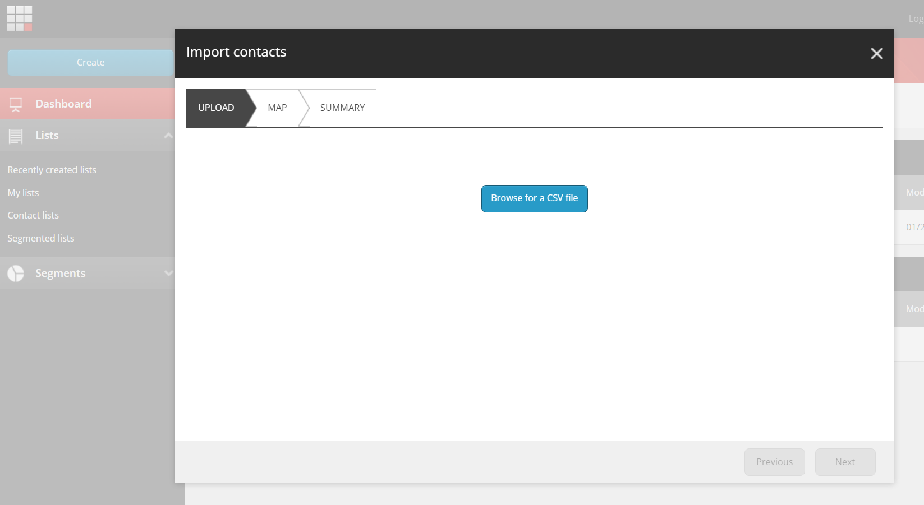Viewport: 924px width, 505px height.
Task: Open Recently created lists
Action: click(x=52, y=169)
